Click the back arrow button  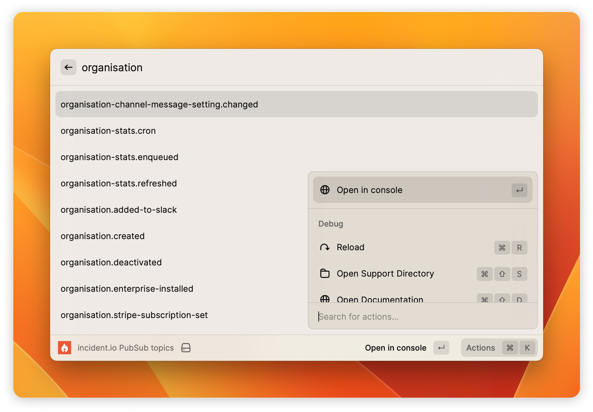tap(68, 67)
